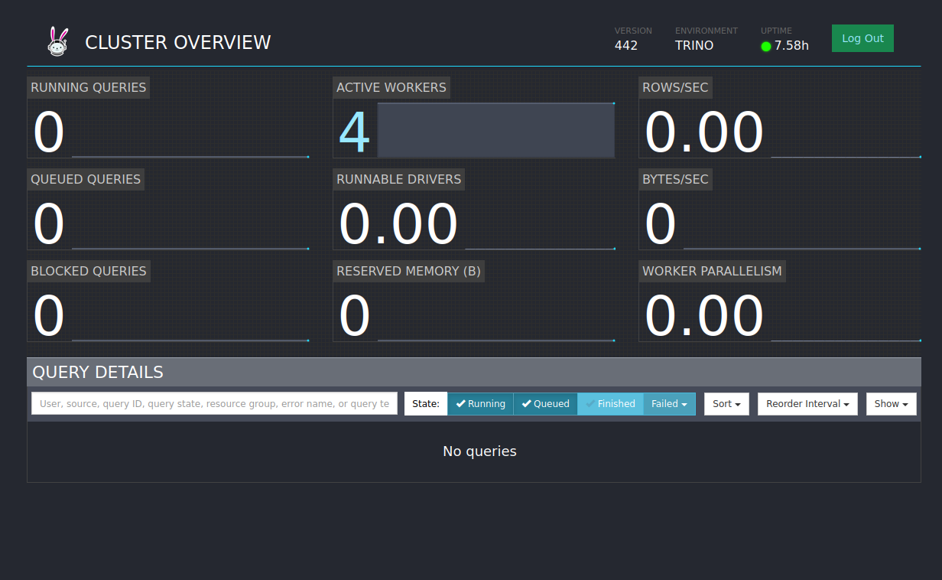This screenshot has width=942, height=580.
Task: Click the Reserved Memory (B) value
Action: pos(354,316)
